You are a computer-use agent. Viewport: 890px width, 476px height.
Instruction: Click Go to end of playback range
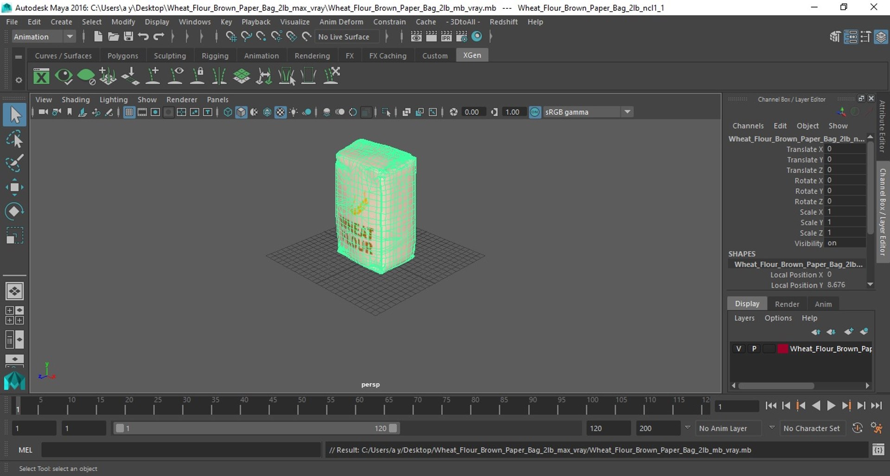[876, 406]
